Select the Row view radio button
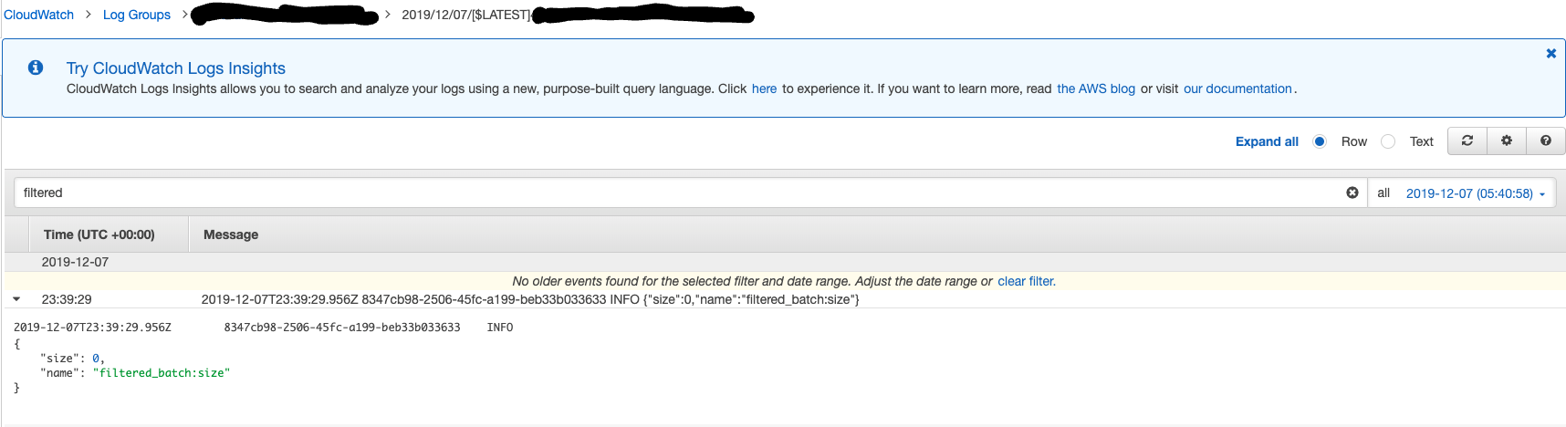This screenshot has height=427, width=1566. tap(1320, 141)
